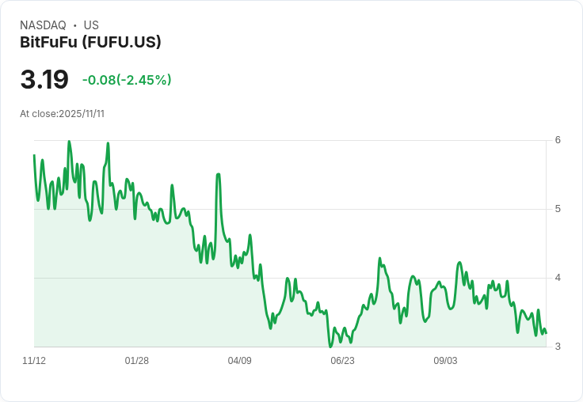
Task: Click the 3 y-axis price label
Action: (558, 347)
